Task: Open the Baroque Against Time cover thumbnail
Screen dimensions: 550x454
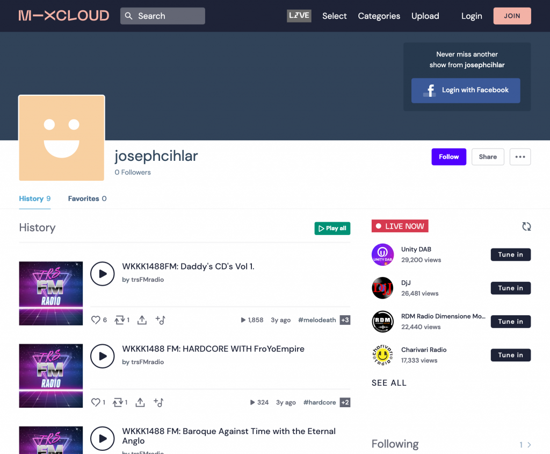Action: tap(51, 440)
